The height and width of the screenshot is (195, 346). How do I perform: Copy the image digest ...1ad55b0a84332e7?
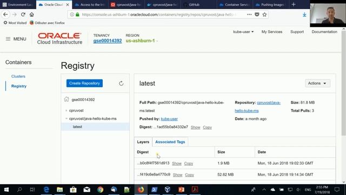coord(207,127)
